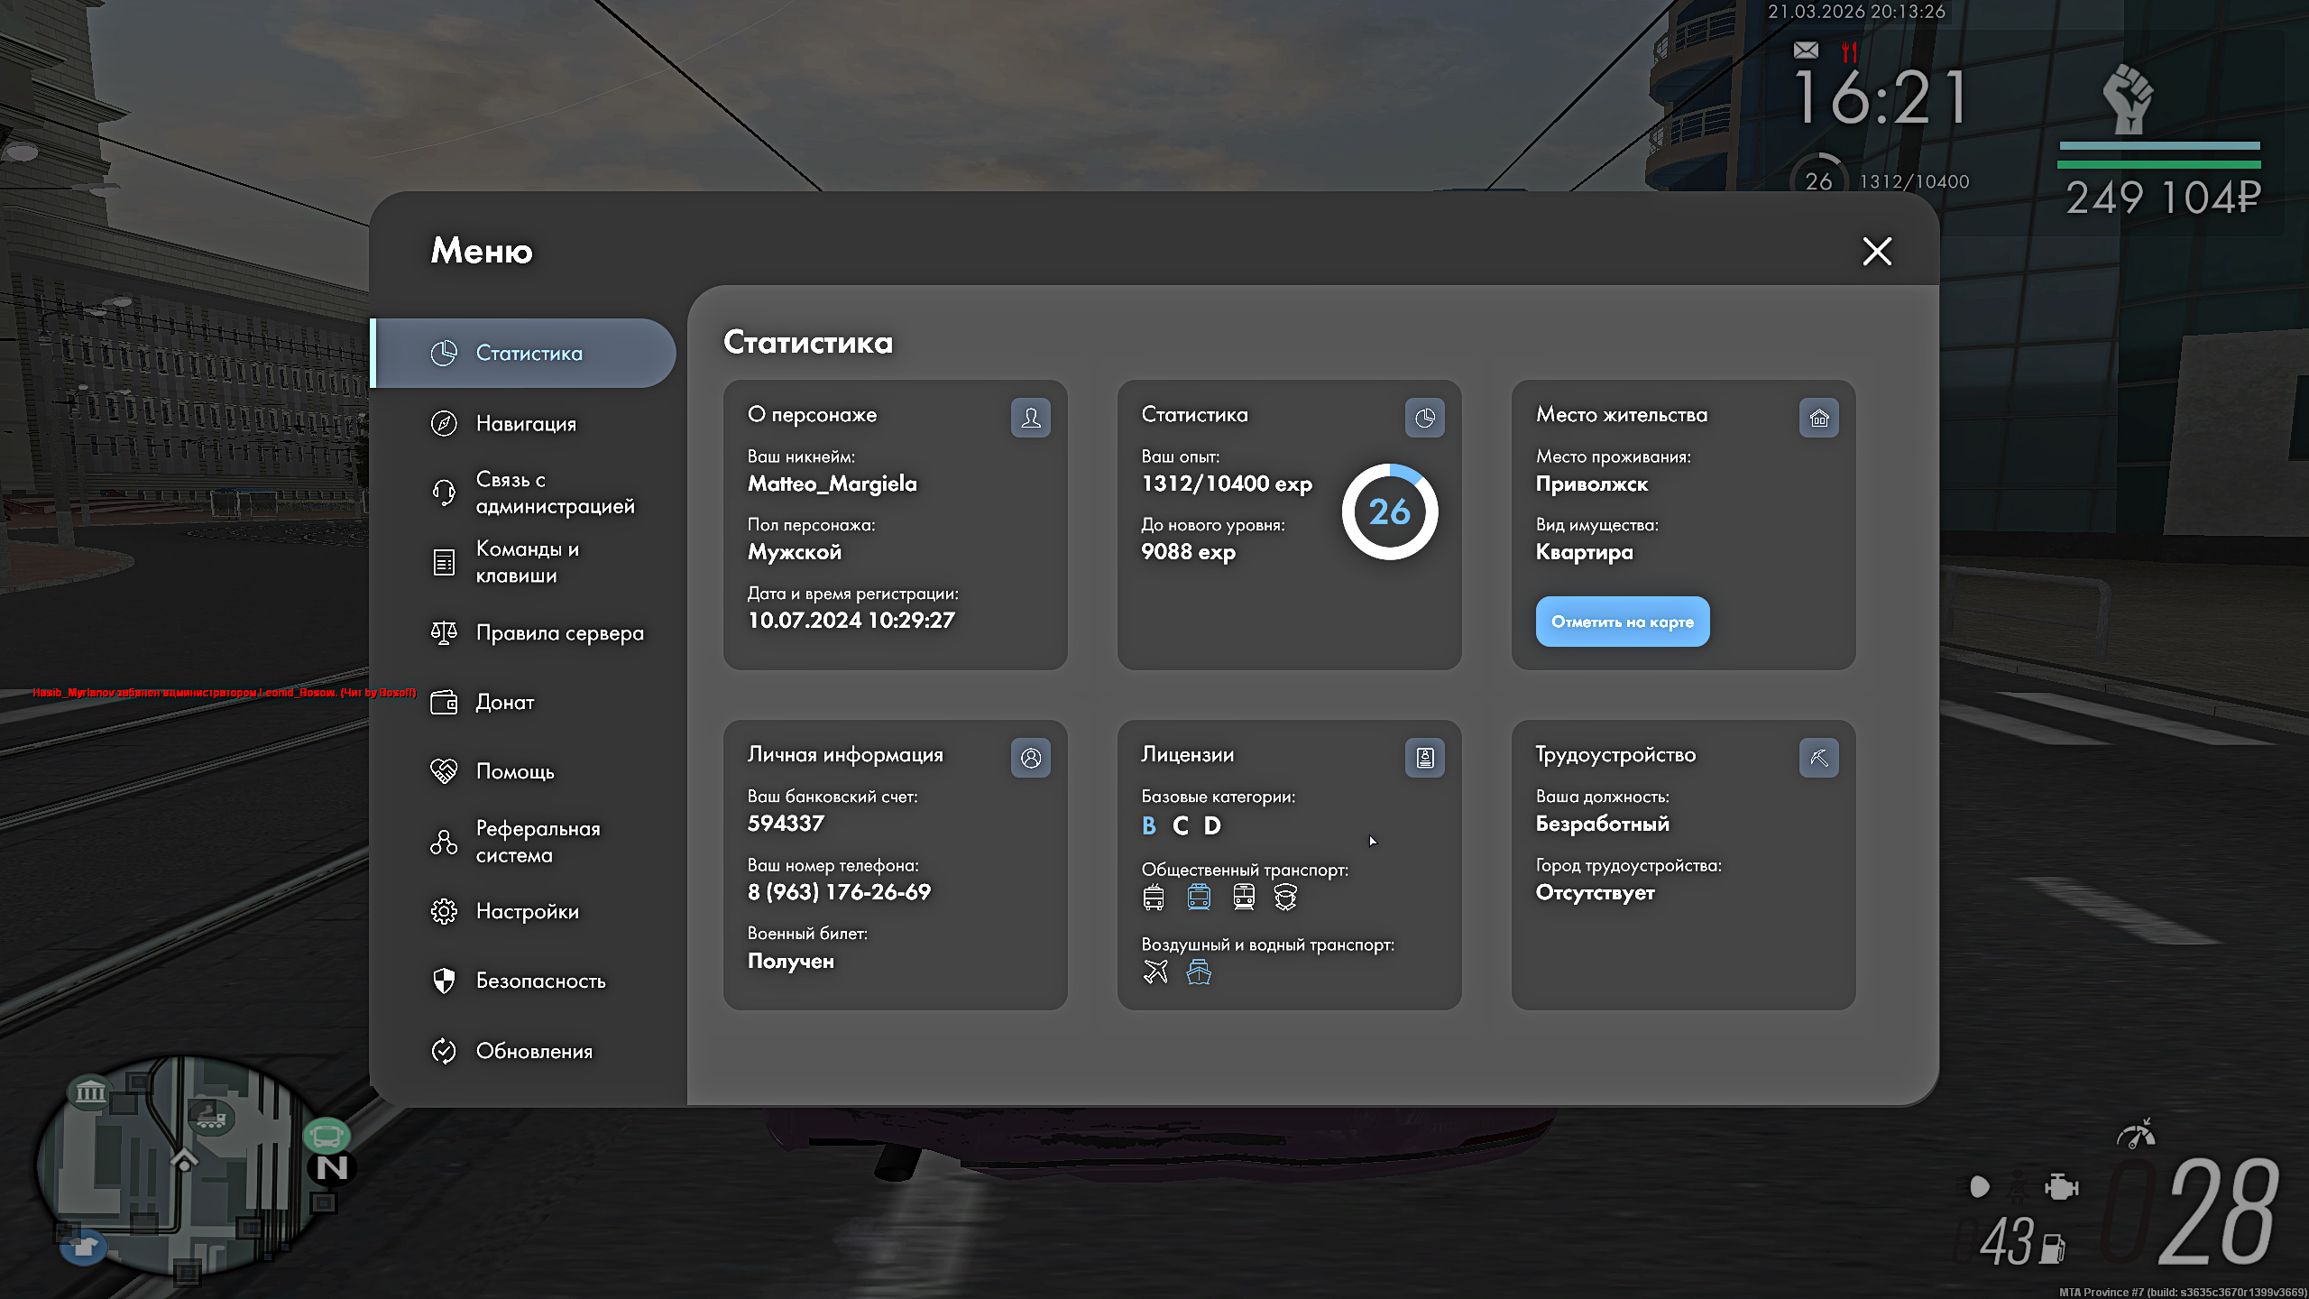Viewport: 2309px width, 1299px height.
Task: Click the house icon in Место жительства card
Action: point(1818,418)
